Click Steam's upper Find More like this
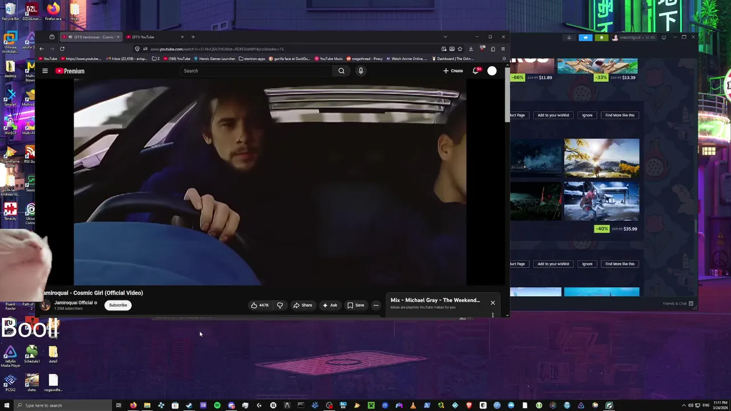 tap(620, 115)
